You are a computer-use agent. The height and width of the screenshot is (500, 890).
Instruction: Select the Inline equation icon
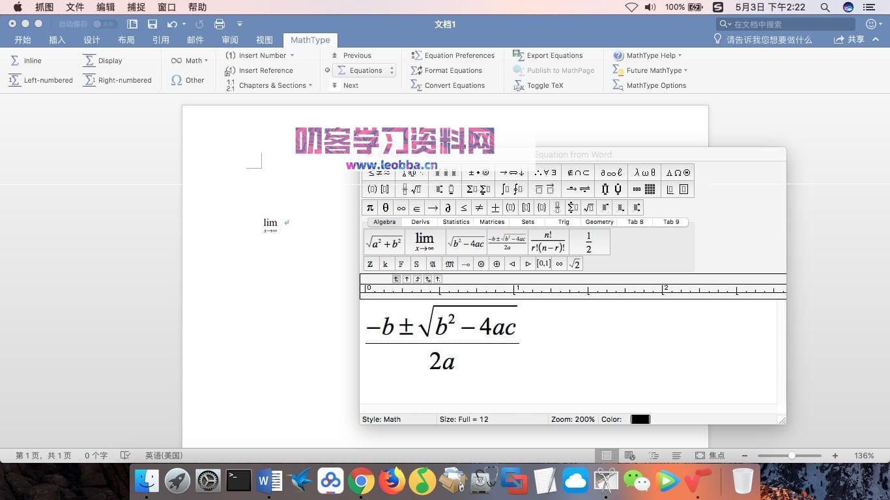coord(26,61)
